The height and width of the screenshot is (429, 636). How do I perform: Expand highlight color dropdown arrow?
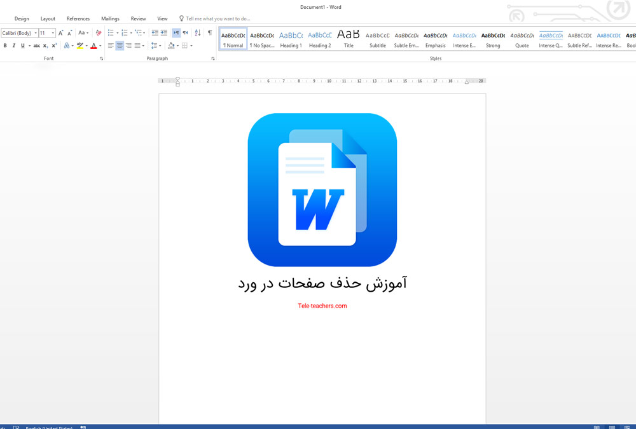tap(86, 46)
